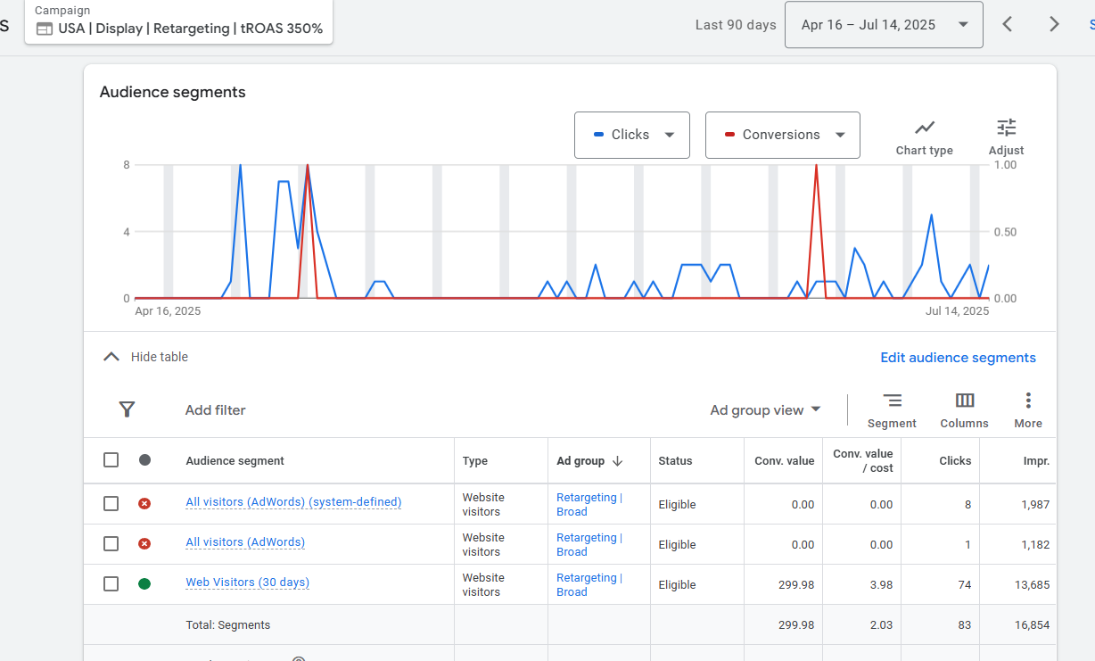Toggle the select-all checkbox in table header
The height and width of the screenshot is (661, 1095).
(111, 460)
